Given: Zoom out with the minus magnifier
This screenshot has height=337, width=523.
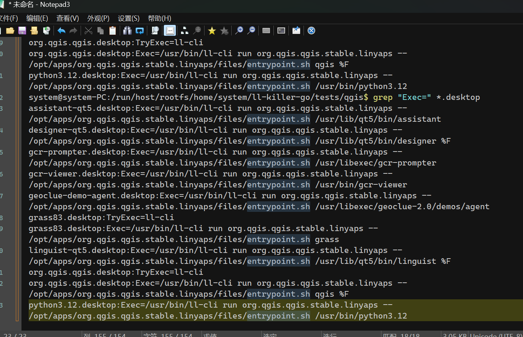Looking at the screenshot, I should [251, 31].
